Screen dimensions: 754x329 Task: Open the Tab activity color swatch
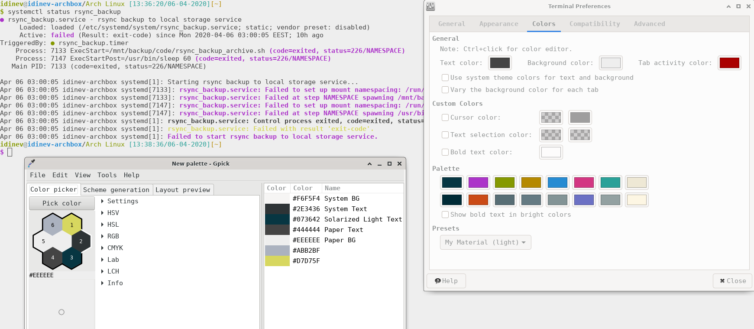pyautogui.click(x=729, y=63)
